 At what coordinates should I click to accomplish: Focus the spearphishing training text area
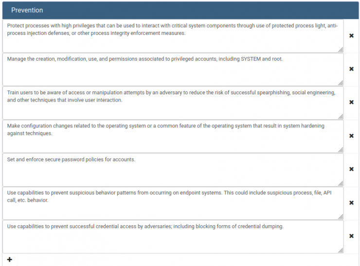click(x=173, y=103)
